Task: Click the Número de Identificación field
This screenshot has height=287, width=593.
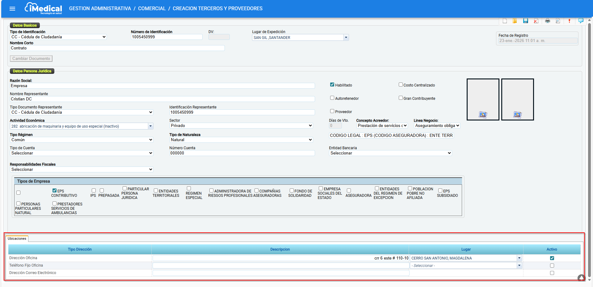Action: (x=167, y=37)
